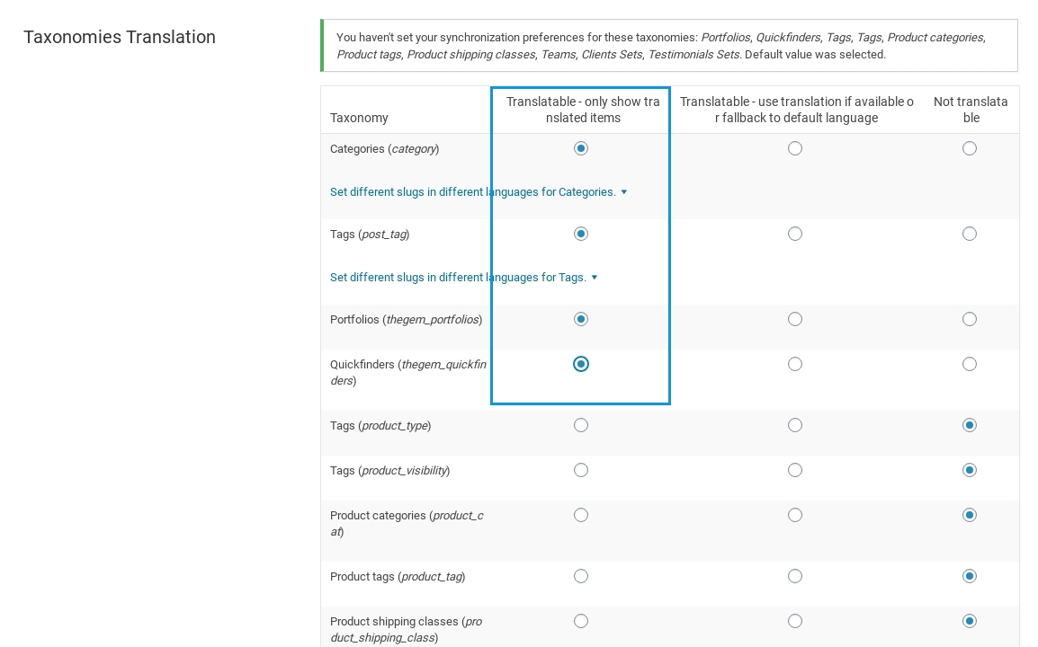Choose fallback translation option for Categories

click(x=795, y=148)
